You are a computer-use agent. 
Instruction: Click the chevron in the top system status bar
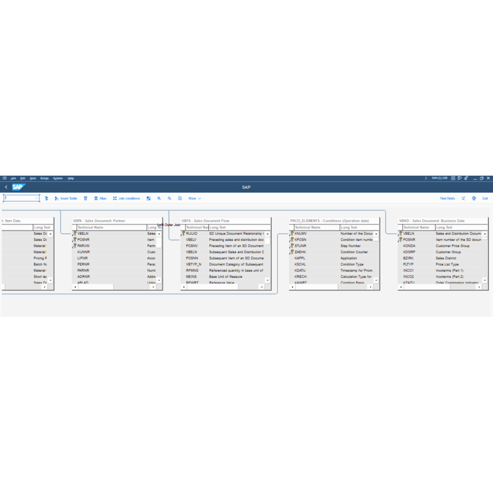(x=426, y=178)
